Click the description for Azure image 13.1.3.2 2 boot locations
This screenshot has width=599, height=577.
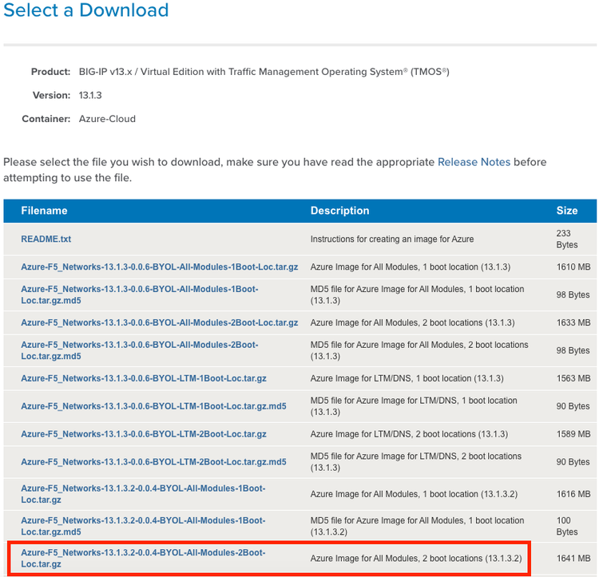click(x=416, y=559)
